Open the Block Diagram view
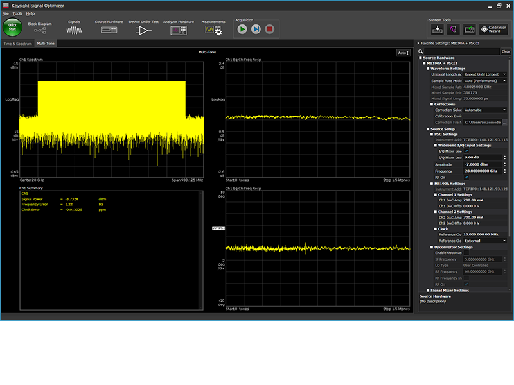This screenshot has height=385, width=514. 40,30
